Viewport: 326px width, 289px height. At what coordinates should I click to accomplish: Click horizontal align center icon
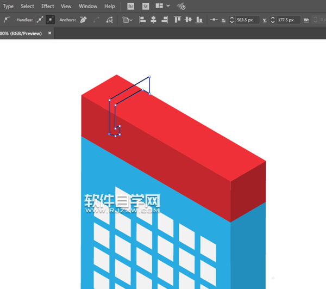click(153, 20)
